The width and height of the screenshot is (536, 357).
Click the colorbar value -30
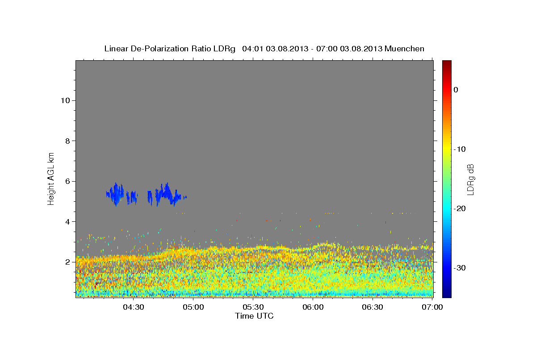[x=460, y=268]
